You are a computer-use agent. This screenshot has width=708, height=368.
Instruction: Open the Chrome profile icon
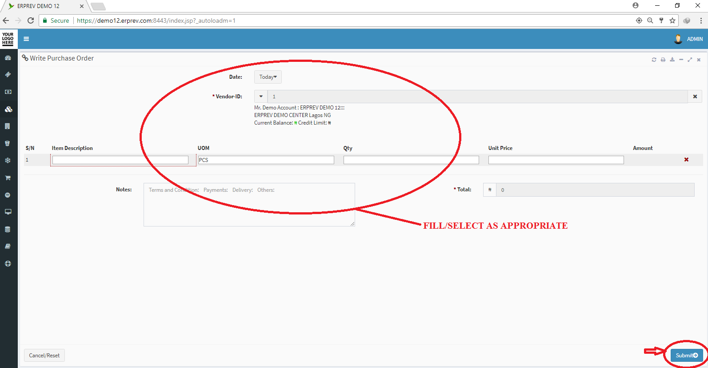[636, 5]
